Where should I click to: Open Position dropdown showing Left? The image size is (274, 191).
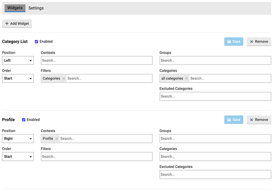18,60
